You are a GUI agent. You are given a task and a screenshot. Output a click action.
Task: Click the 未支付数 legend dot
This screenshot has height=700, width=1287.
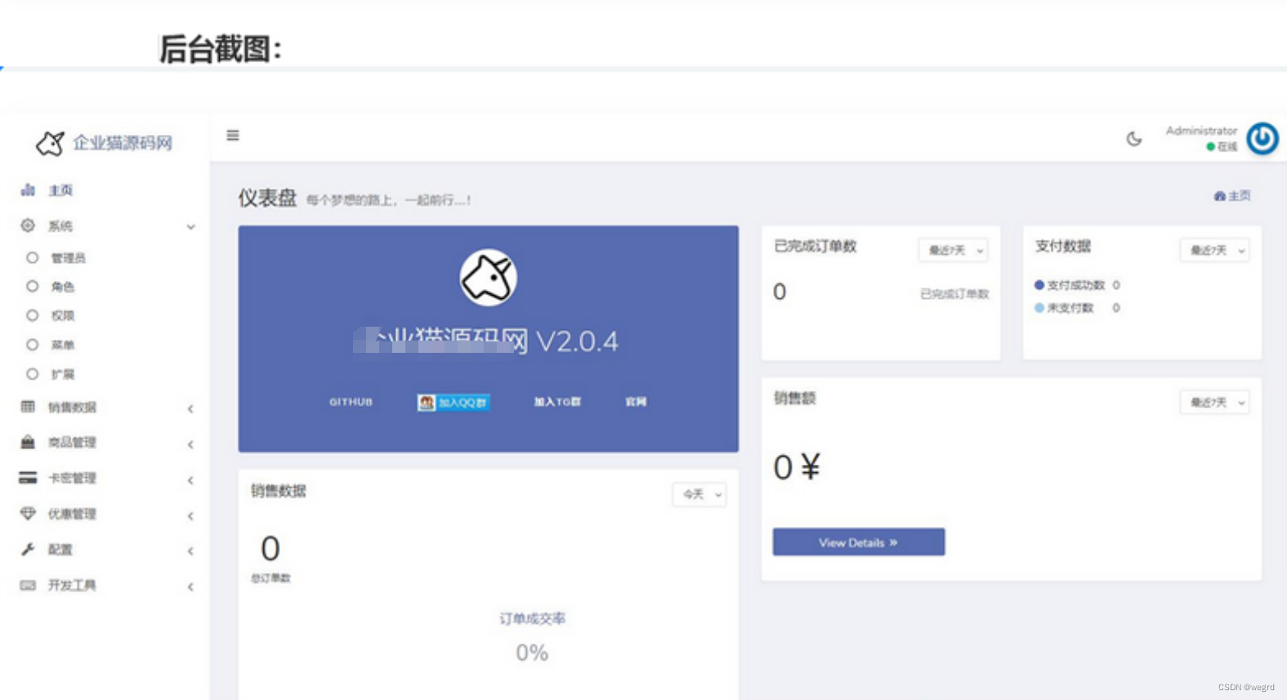pyautogui.click(x=1039, y=308)
